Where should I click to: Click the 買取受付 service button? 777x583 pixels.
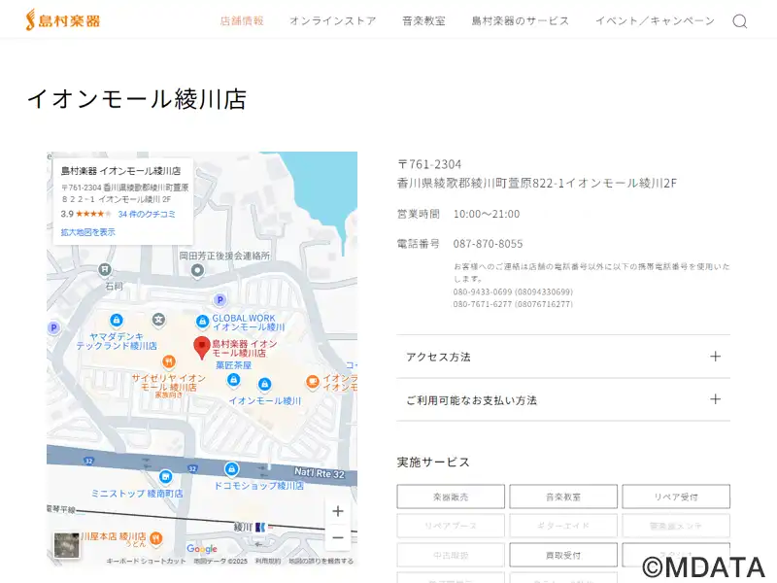click(563, 555)
